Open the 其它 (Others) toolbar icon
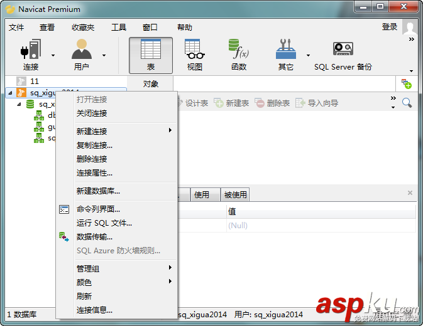 [286, 55]
